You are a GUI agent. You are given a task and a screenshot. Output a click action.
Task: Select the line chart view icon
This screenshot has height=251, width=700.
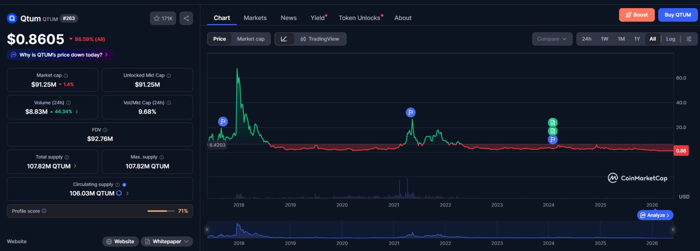(284, 39)
